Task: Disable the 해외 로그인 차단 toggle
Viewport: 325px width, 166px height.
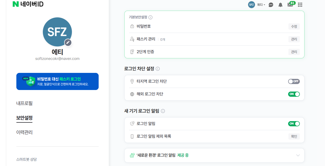Action: click(x=294, y=94)
